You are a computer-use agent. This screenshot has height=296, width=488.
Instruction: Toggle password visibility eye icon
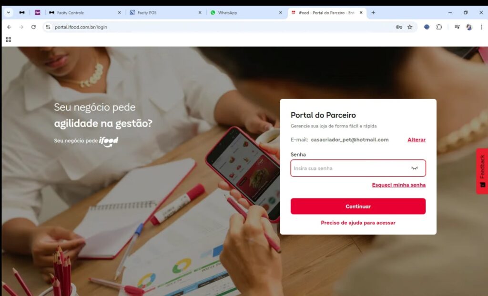pyautogui.click(x=414, y=168)
